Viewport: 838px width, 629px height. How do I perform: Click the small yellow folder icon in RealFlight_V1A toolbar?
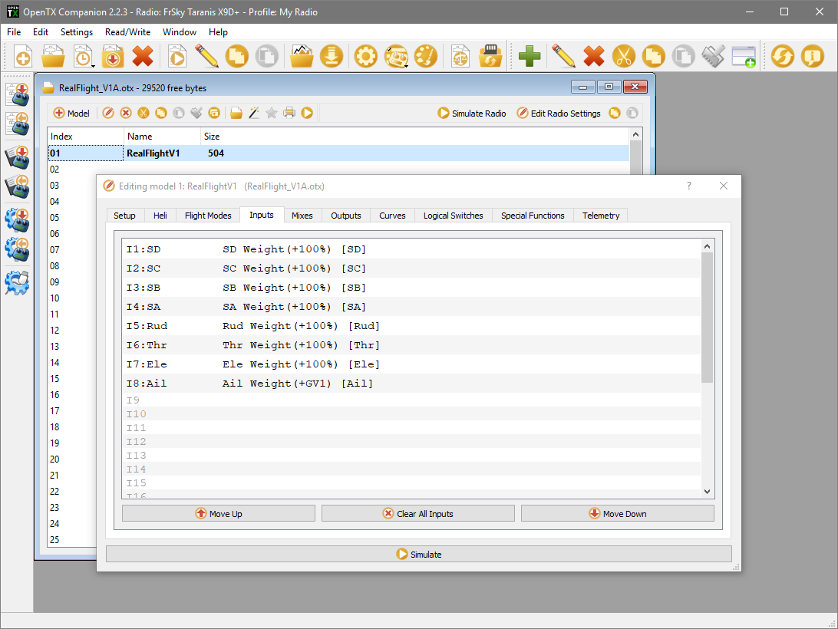(236, 113)
